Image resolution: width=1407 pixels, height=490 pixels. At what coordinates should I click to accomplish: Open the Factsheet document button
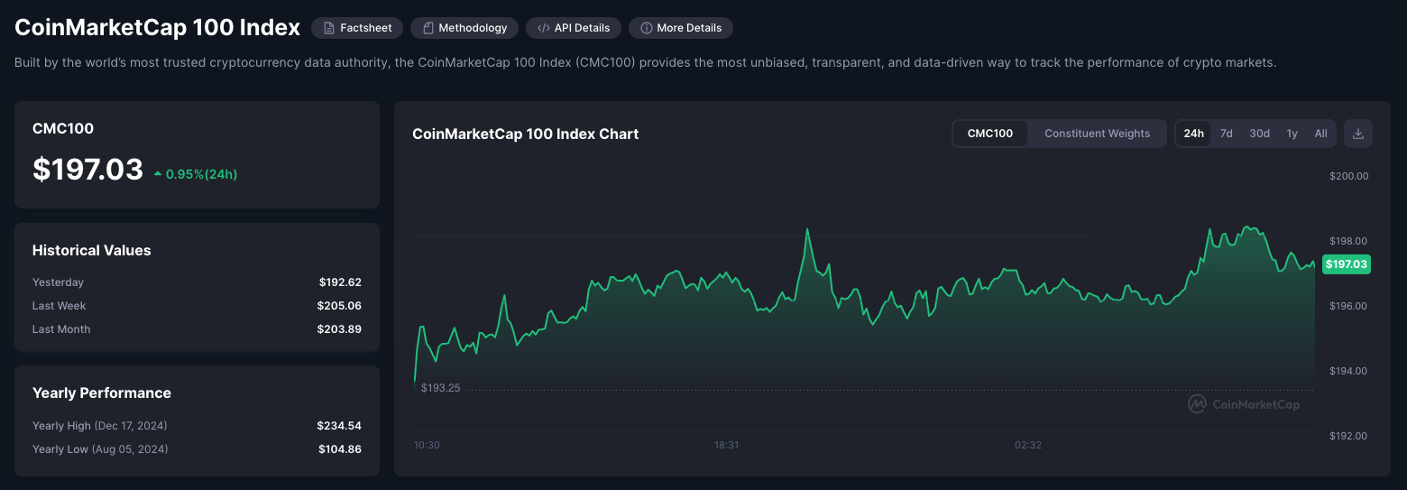pos(356,28)
